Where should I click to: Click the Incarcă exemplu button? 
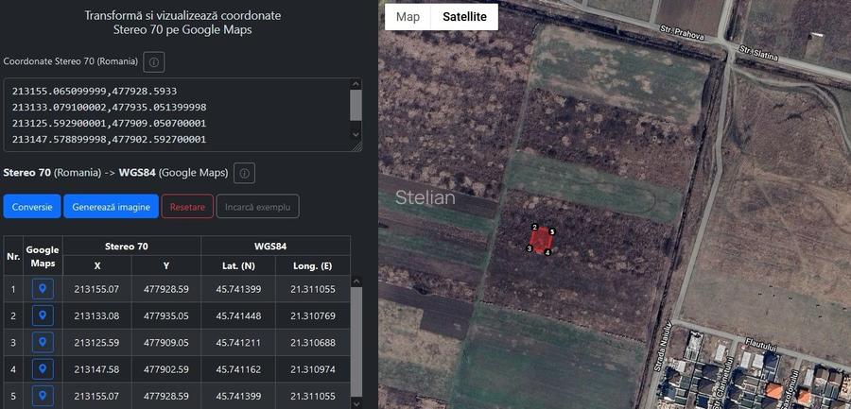click(x=258, y=206)
